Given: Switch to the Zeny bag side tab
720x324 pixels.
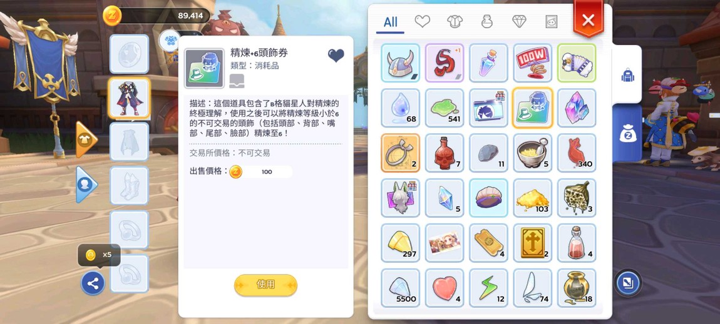Looking at the screenshot, I should click(627, 133).
